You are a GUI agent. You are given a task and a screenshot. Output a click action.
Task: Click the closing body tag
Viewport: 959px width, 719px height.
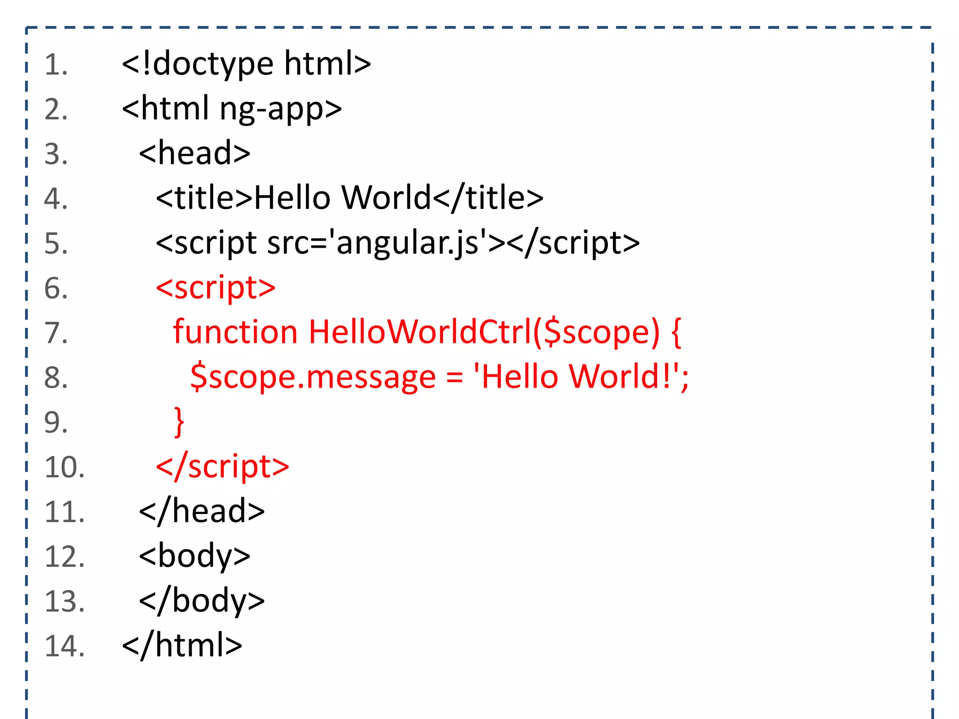202,601
